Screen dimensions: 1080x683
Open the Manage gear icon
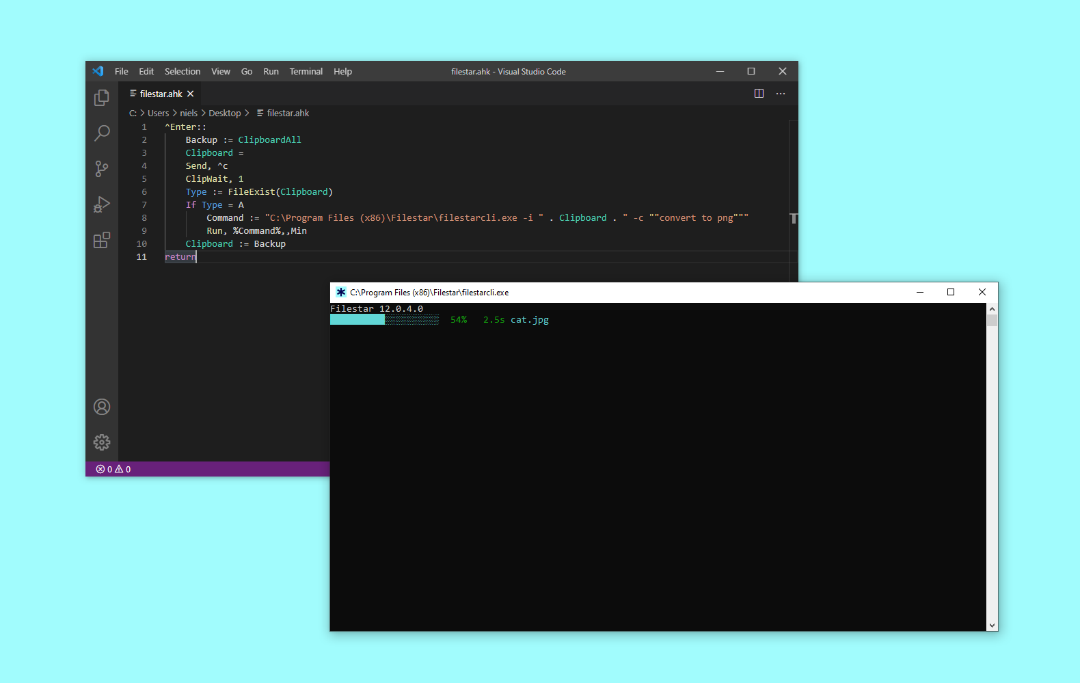point(102,442)
